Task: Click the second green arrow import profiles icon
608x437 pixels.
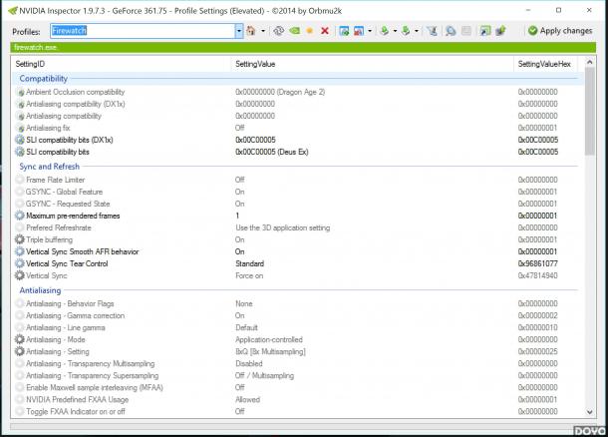Action: click(406, 31)
